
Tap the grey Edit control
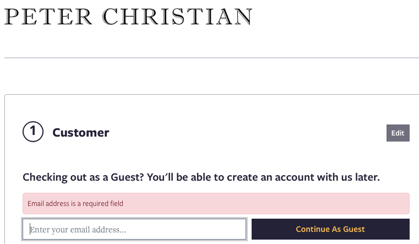point(398,133)
